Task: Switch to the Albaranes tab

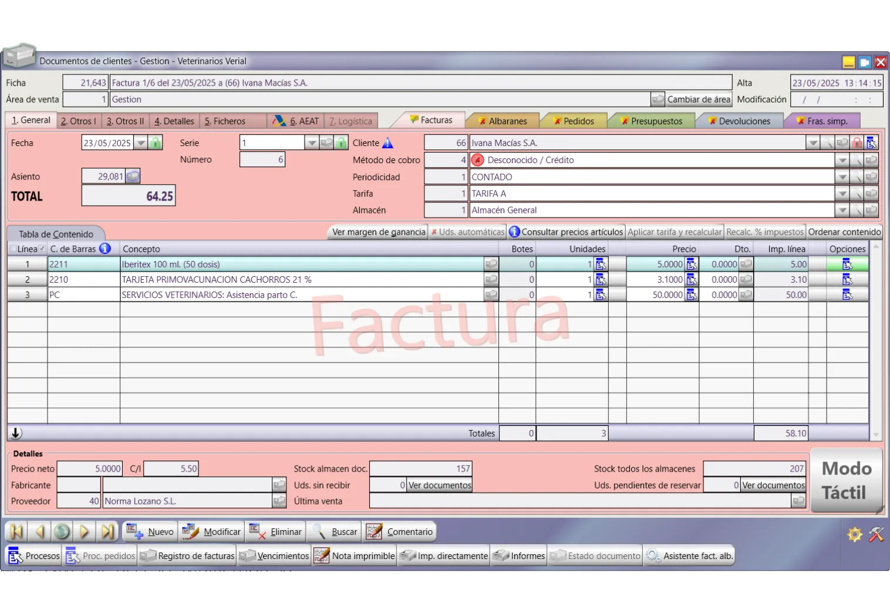Action: (503, 121)
